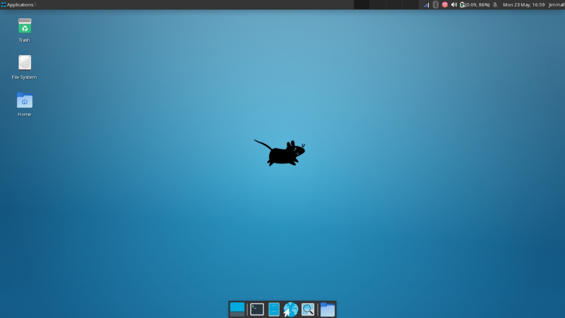Toggle do-not-disturb via the notification bell

click(495, 4)
